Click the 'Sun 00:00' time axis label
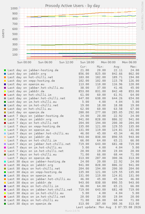The image size is (145, 214). 24,62
